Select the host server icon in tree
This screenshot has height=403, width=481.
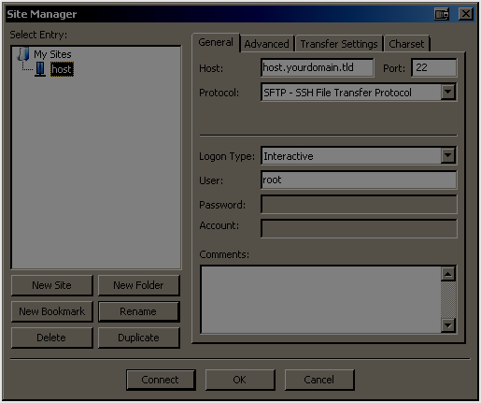pyautogui.click(x=40, y=69)
